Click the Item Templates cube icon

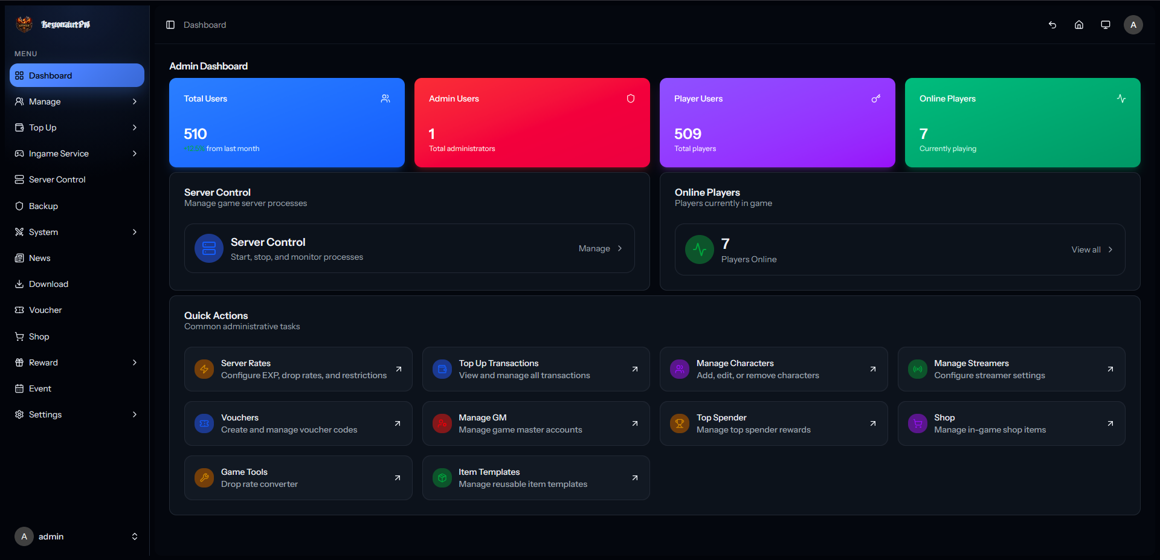pos(442,478)
